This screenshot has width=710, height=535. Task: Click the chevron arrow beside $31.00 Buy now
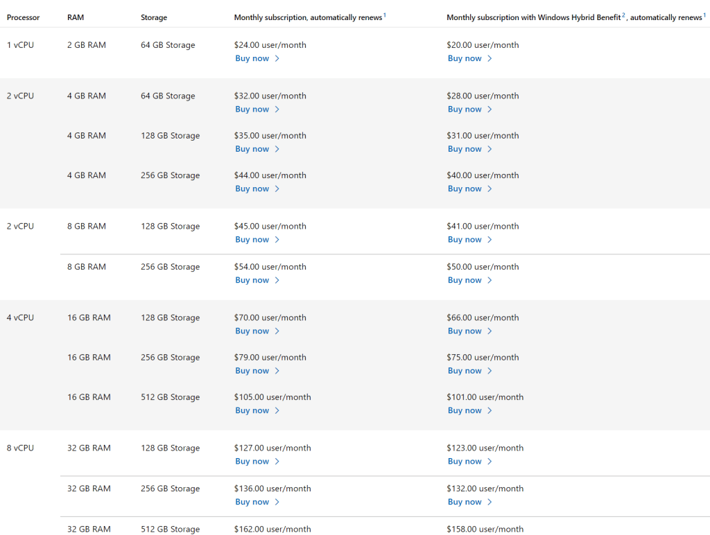pos(490,149)
